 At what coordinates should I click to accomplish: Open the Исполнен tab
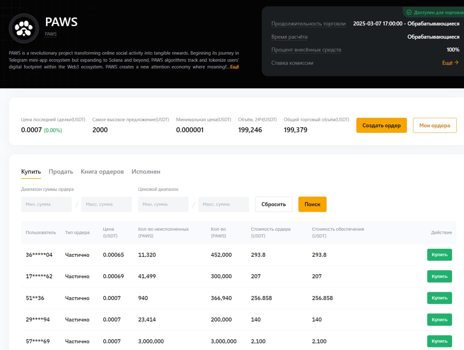(146, 172)
